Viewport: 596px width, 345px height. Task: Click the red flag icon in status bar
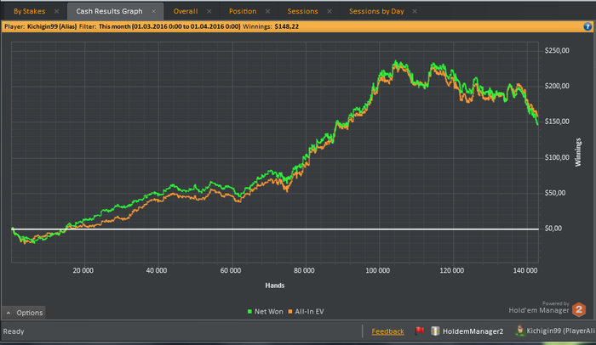click(x=420, y=331)
